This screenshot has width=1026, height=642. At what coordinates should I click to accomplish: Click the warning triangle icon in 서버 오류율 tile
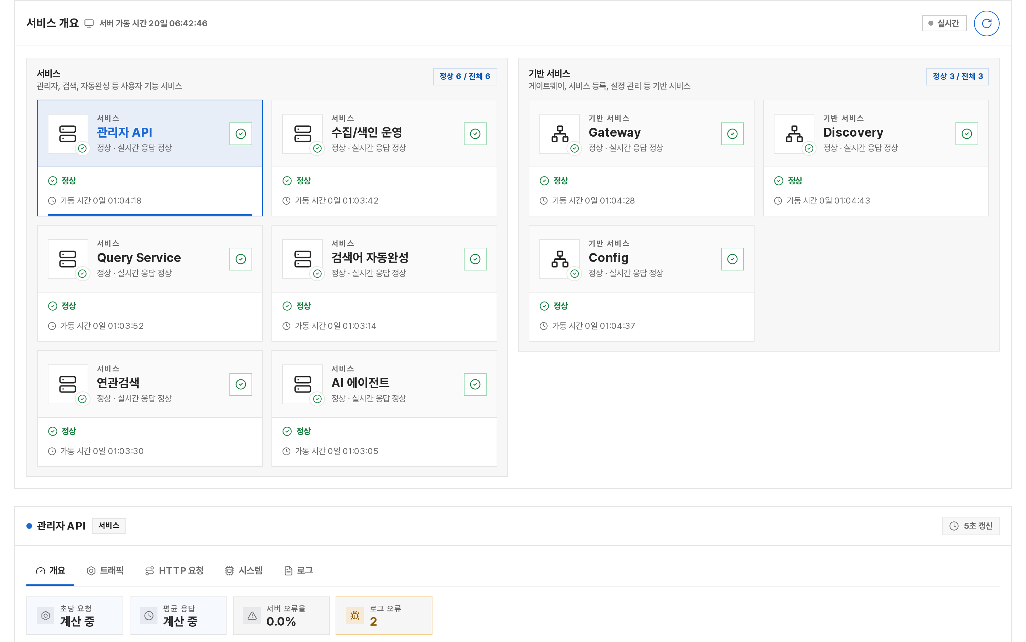[252, 615]
